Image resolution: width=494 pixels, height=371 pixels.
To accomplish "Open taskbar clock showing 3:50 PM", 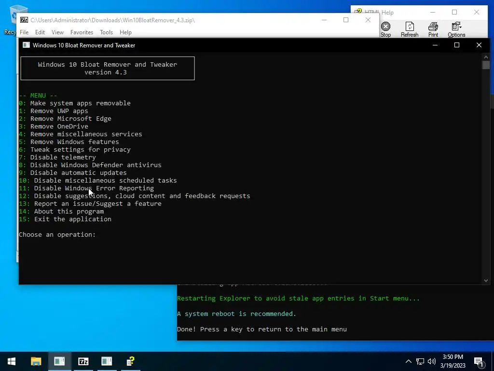I will 453,361.
